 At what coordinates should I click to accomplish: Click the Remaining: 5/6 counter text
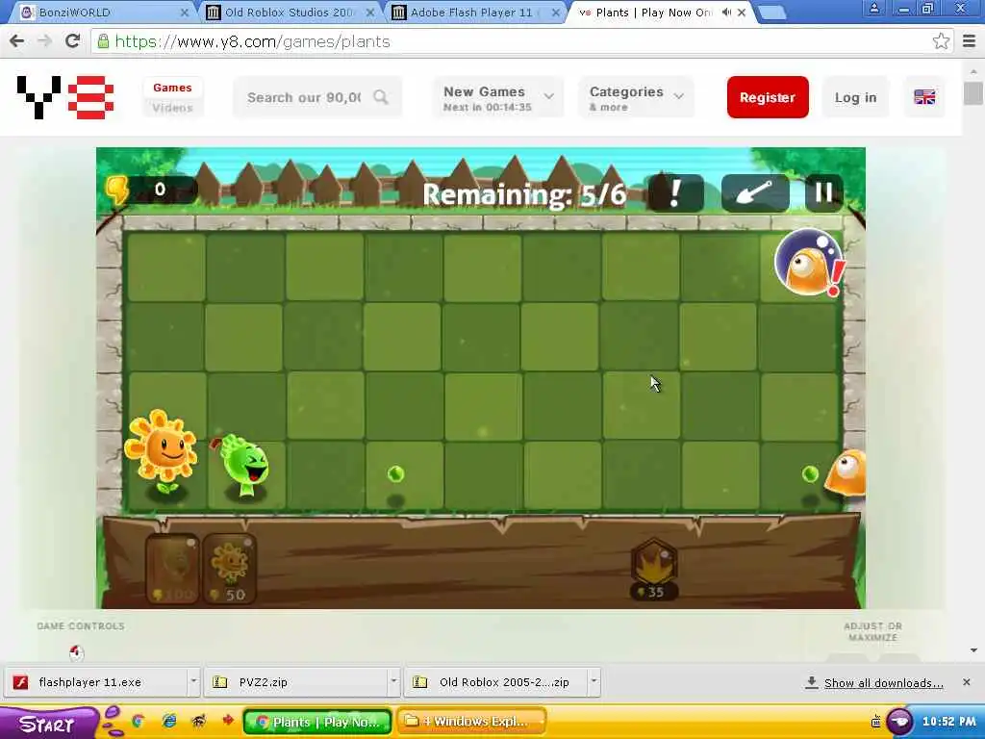[524, 194]
